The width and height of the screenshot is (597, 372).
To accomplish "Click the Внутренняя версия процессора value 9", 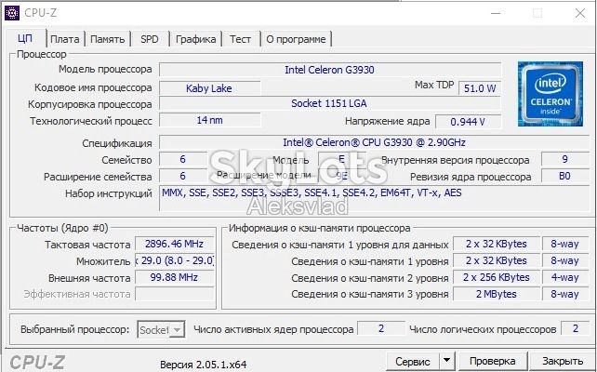I will point(565,159).
